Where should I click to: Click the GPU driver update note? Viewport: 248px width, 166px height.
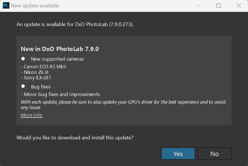(x=123, y=105)
